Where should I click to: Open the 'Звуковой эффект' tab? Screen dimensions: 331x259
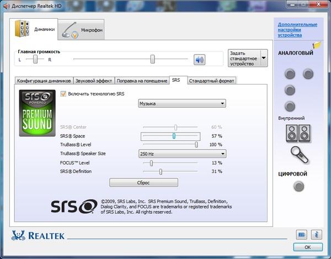94,81
